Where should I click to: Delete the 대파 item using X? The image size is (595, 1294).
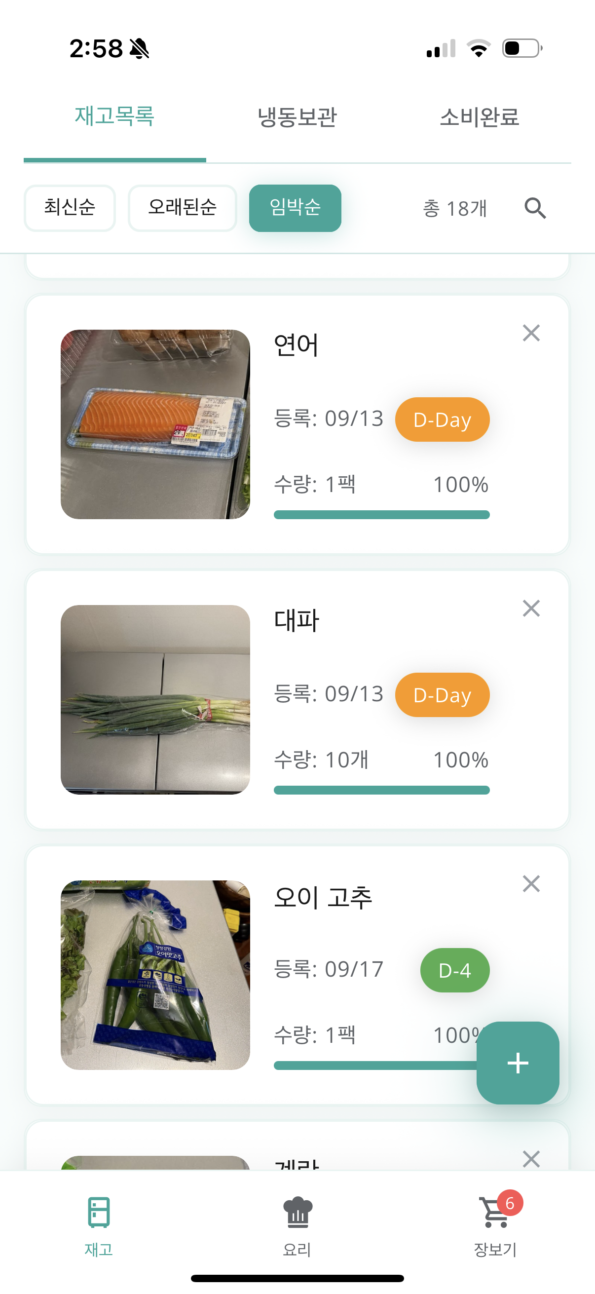click(x=531, y=609)
